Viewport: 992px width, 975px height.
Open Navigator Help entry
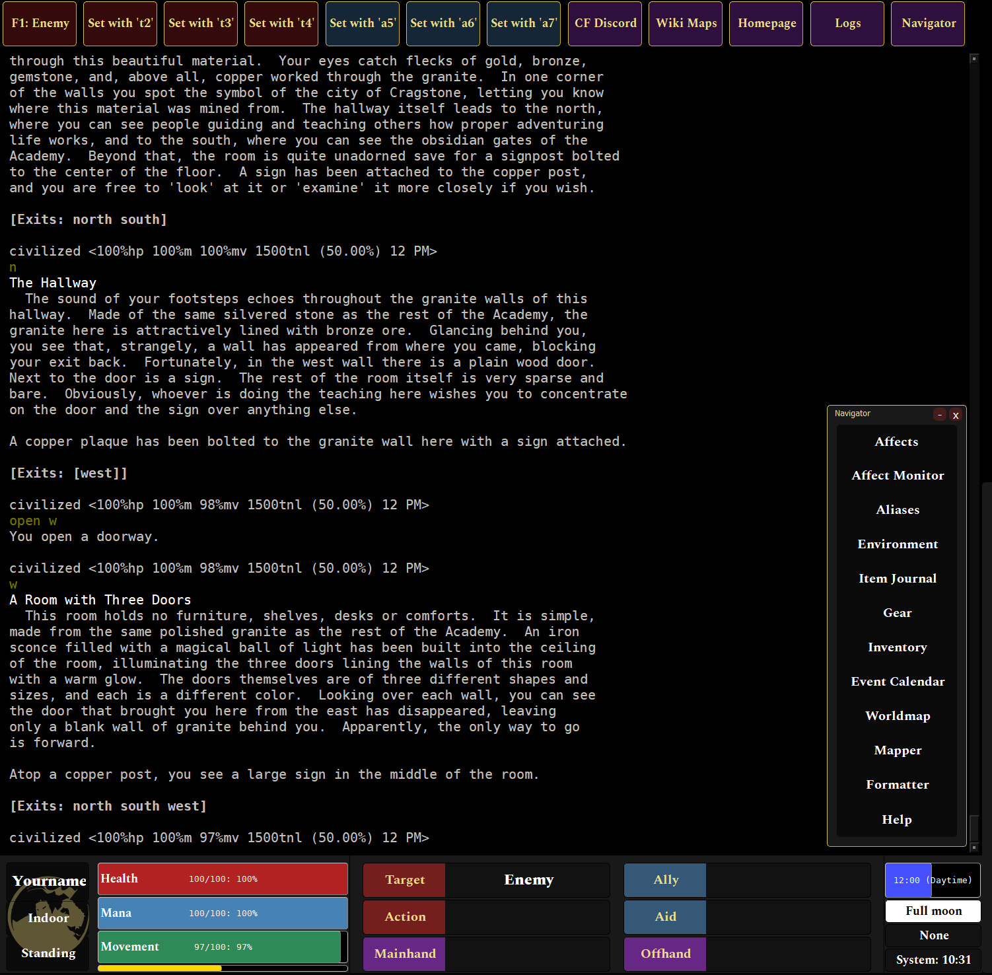point(896,819)
